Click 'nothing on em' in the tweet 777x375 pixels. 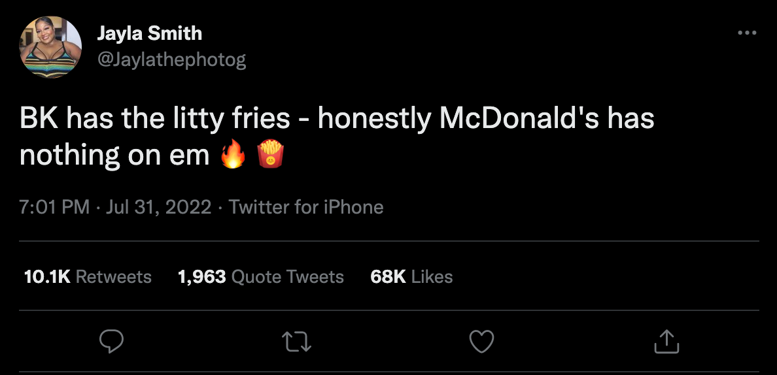[x=114, y=157]
